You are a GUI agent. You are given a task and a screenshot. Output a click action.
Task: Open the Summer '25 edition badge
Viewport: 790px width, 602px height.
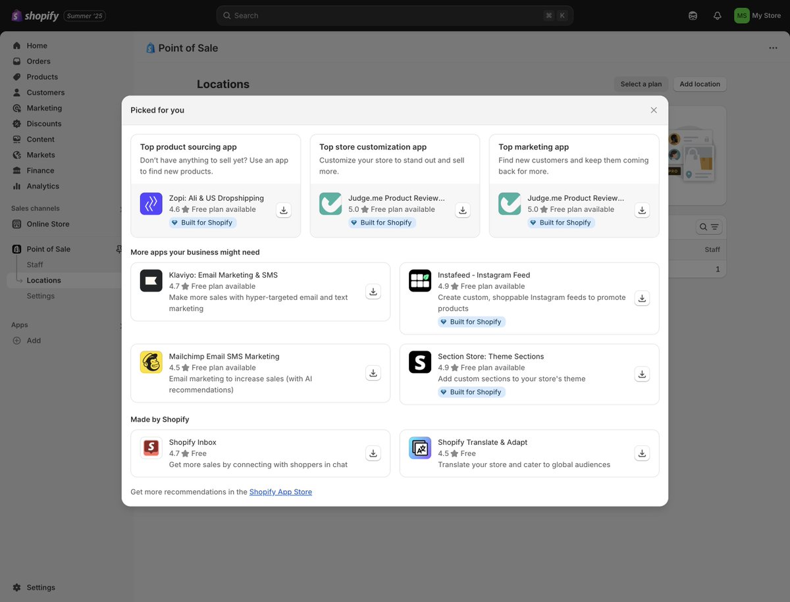click(x=85, y=16)
